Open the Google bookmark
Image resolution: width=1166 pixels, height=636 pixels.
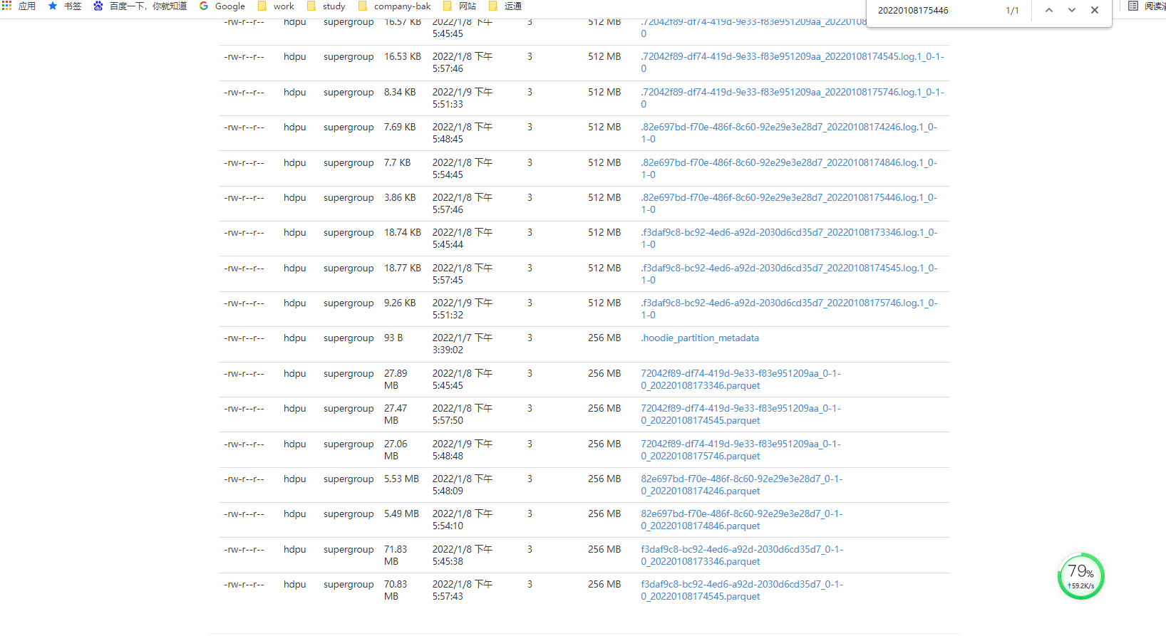point(222,6)
